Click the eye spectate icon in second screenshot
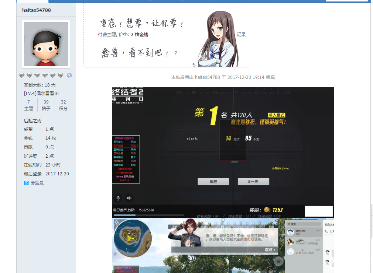373x273 pixels. pos(278,261)
